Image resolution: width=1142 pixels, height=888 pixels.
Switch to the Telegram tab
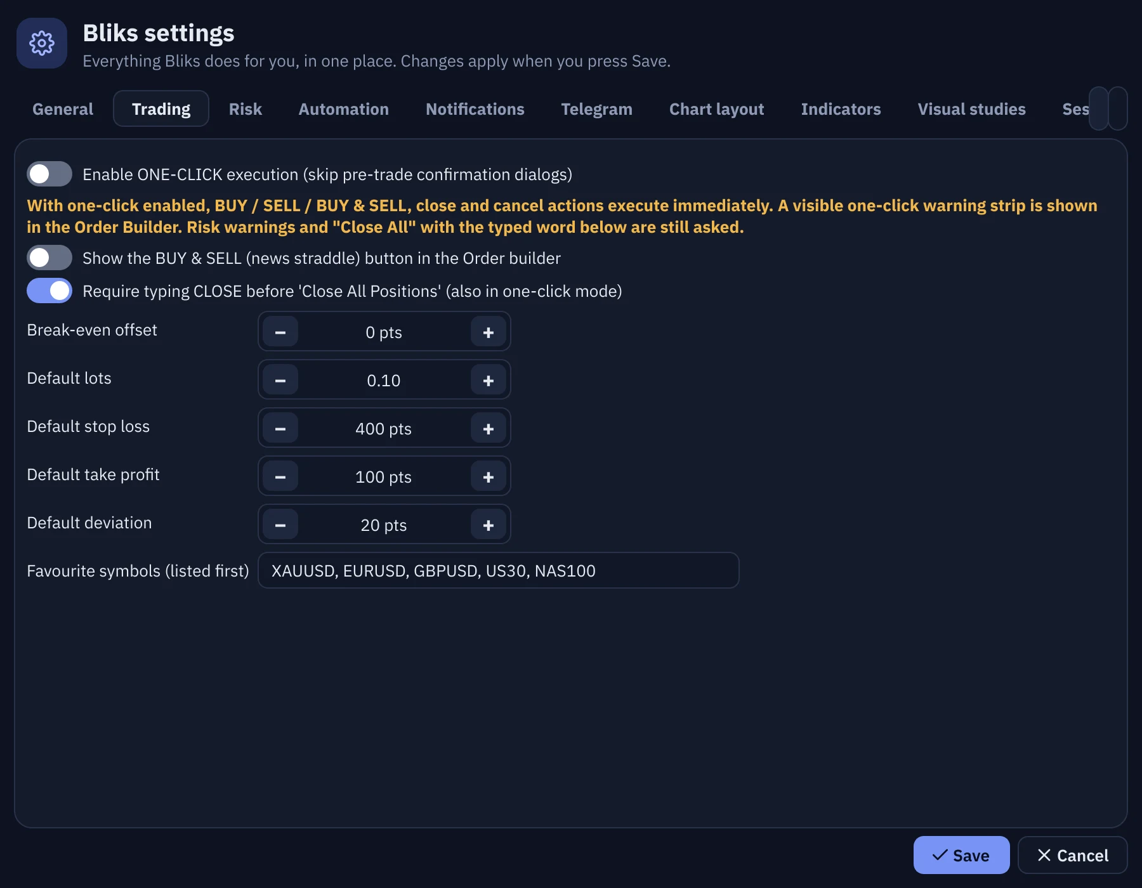point(597,109)
